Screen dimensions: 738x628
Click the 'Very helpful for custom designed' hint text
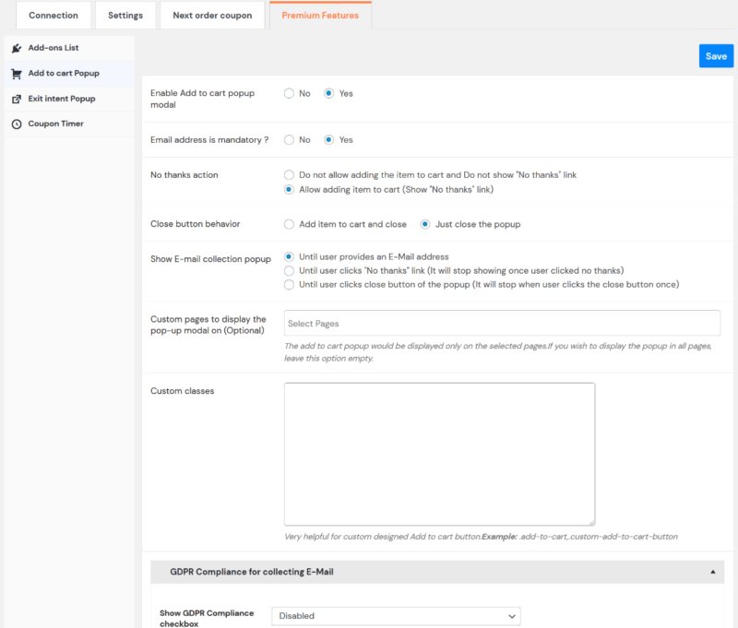[x=481, y=537]
